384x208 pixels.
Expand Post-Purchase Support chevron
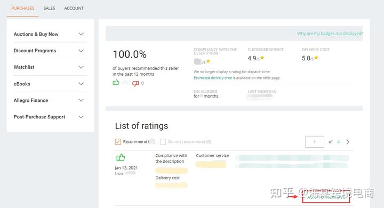pyautogui.click(x=81, y=117)
